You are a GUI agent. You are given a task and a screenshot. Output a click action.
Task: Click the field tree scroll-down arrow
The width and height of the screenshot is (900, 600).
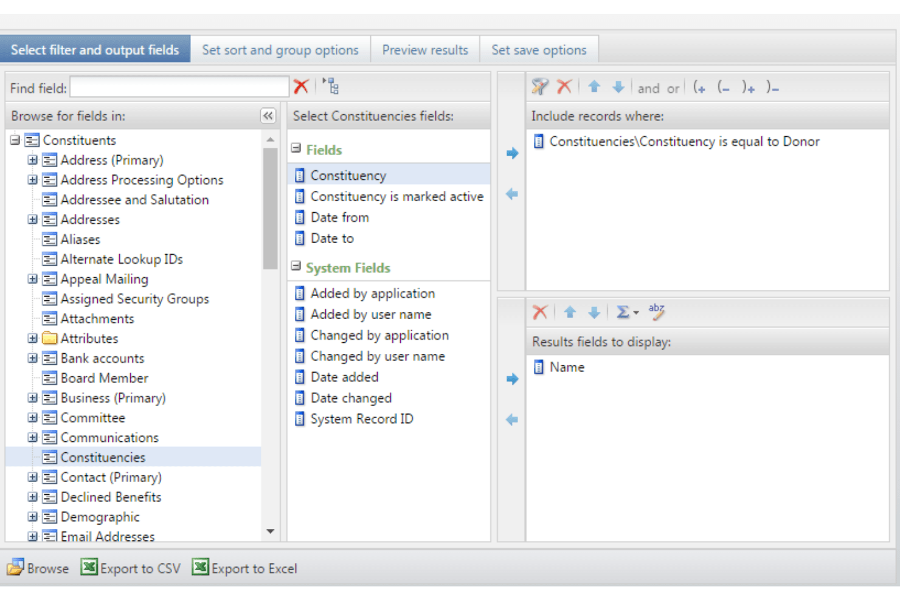(x=270, y=531)
